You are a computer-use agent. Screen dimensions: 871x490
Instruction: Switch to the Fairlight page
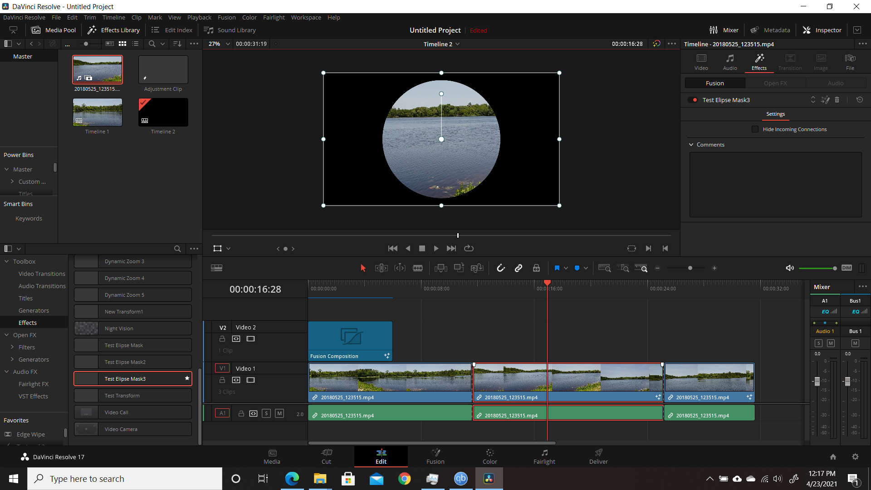coord(544,456)
